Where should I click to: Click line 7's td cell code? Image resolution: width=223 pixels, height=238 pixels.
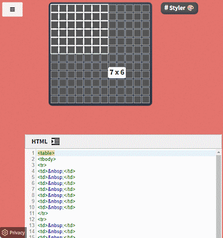(56, 189)
